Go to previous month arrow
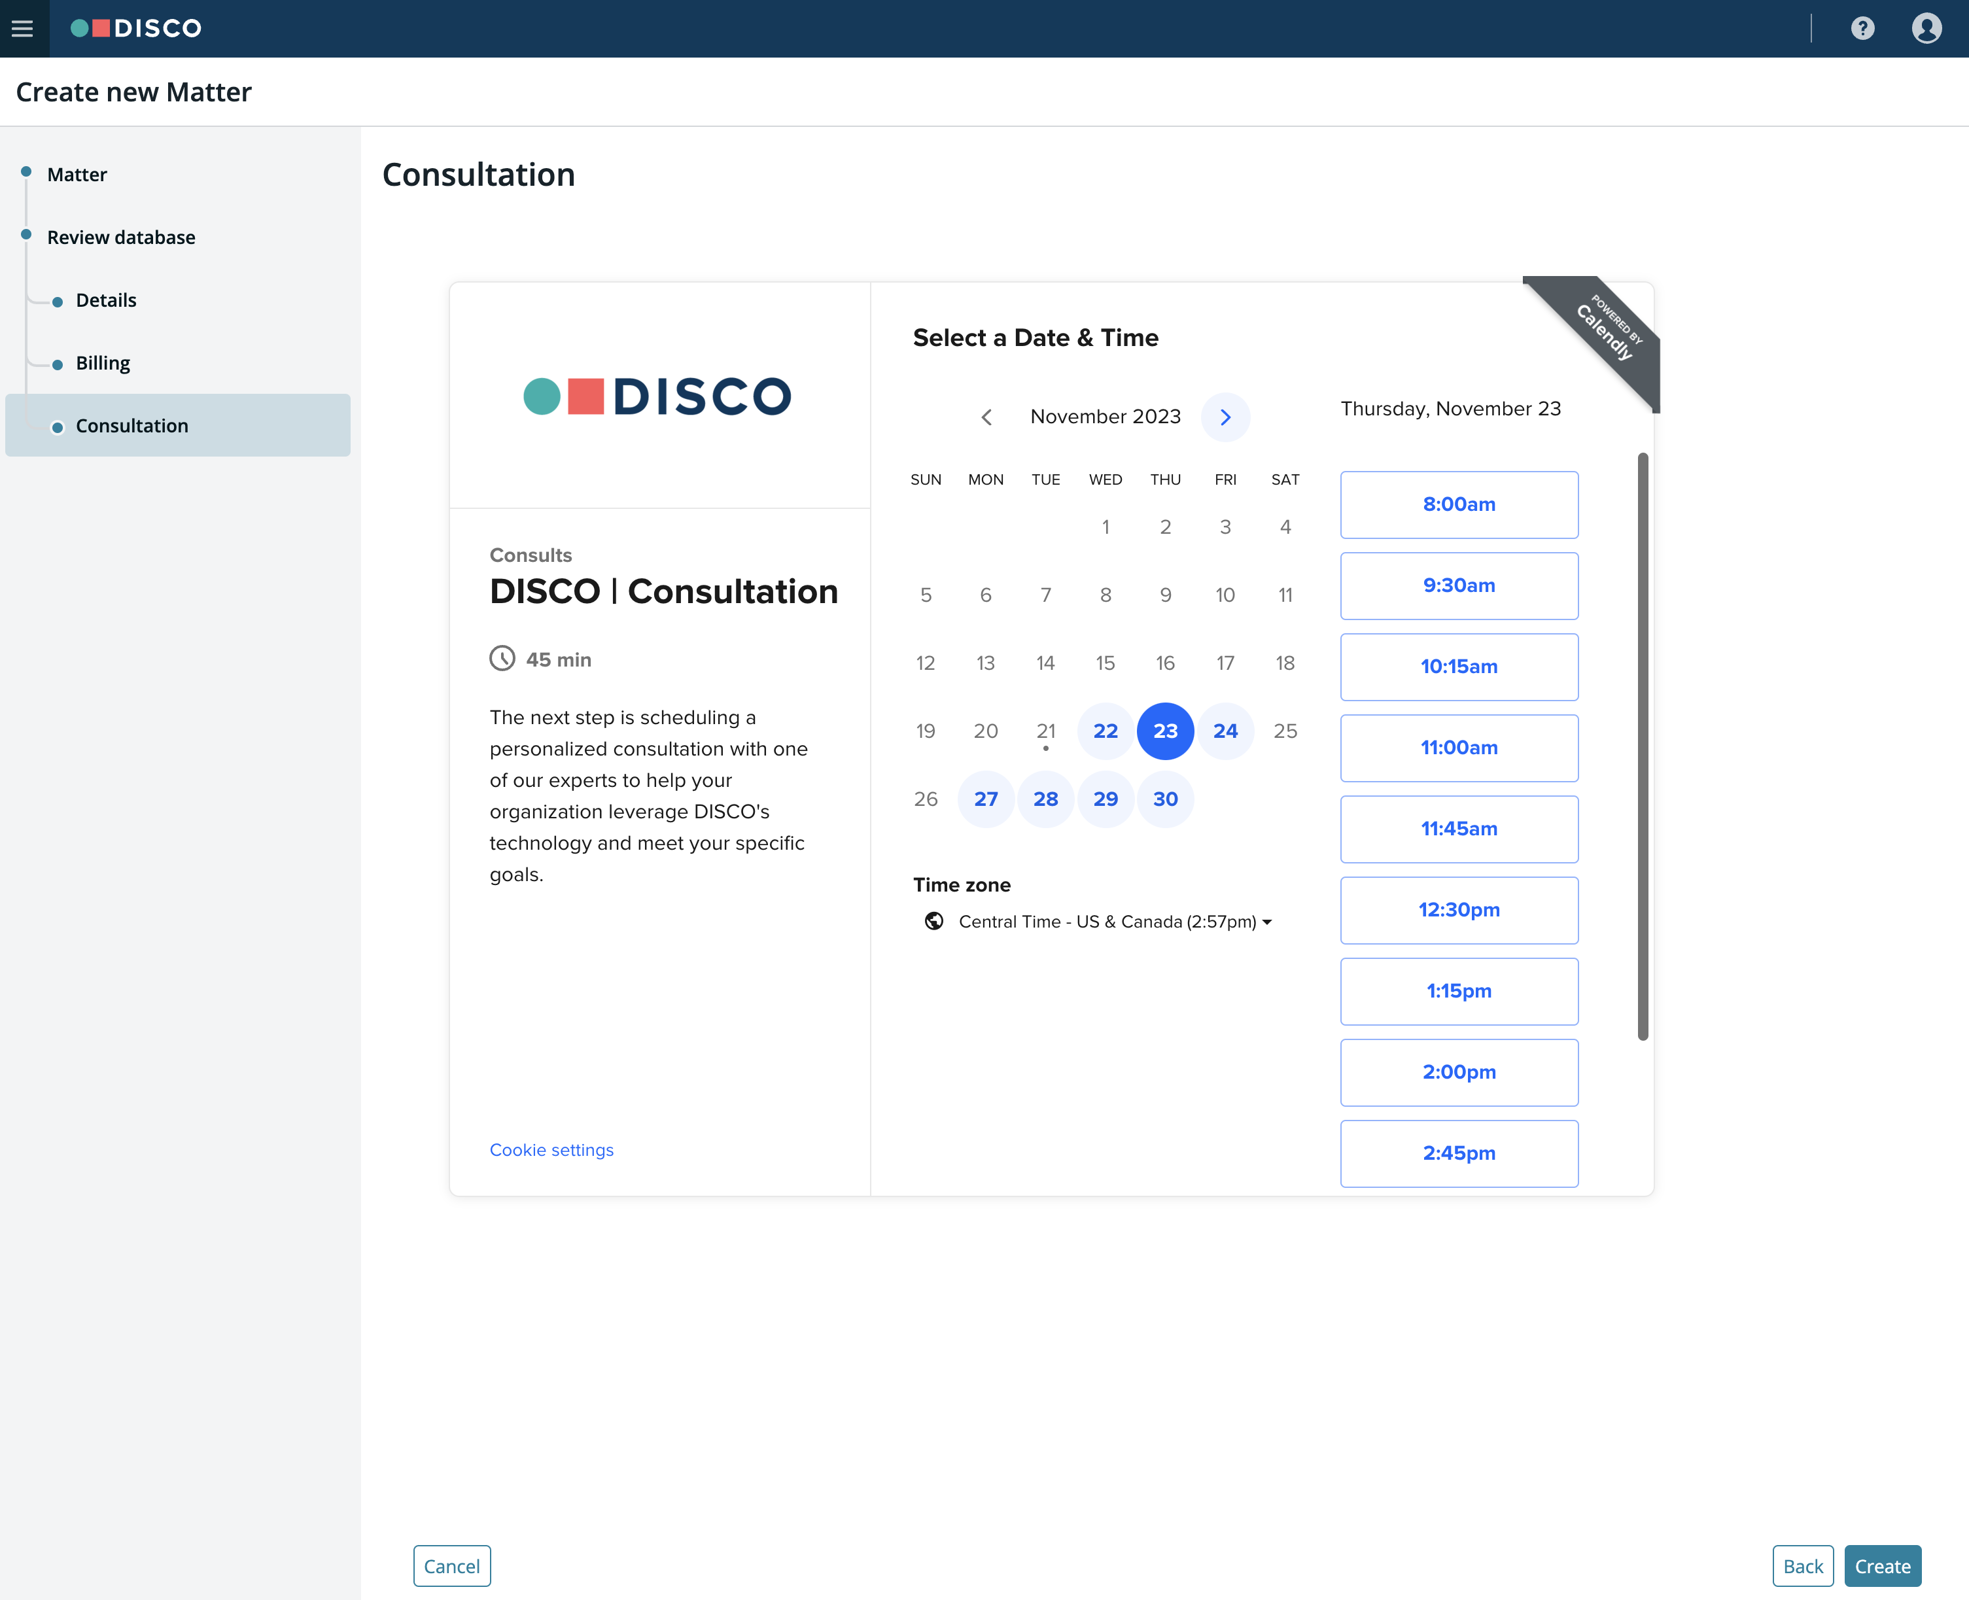The height and width of the screenshot is (1600, 1969). click(x=986, y=417)
